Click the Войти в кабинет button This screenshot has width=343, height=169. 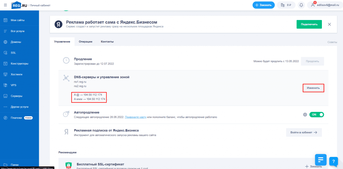coord(304,132)
